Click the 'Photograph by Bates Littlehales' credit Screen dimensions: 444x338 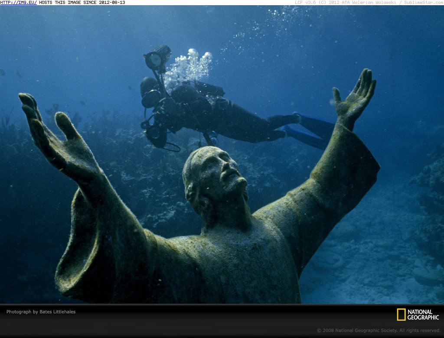pos(41,312)
